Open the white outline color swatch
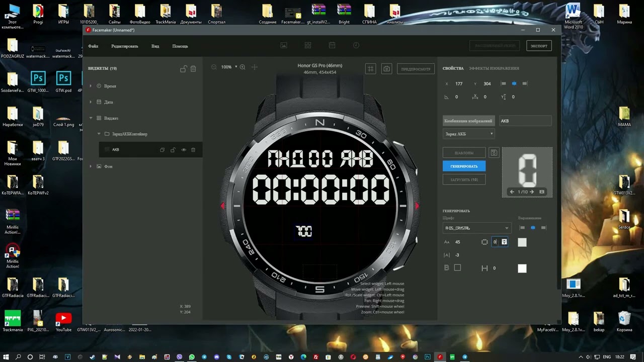The height and width of the screenshot is (362, 644). click(x=522, y=268)
